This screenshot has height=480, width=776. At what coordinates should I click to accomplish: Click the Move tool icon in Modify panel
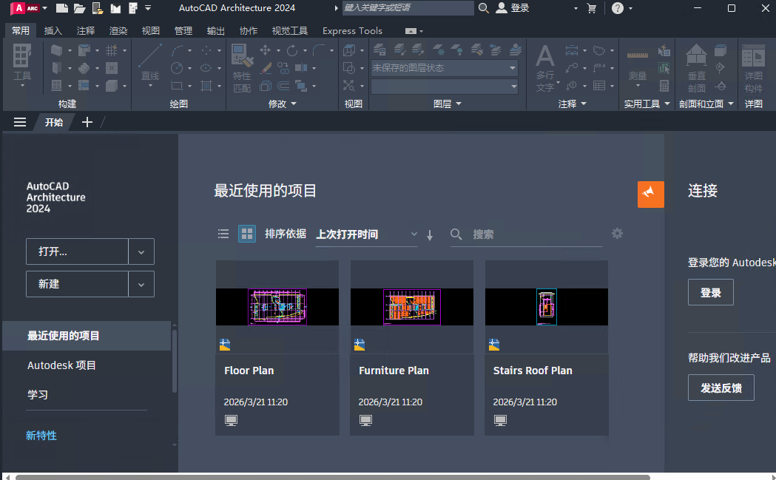(266, 50)
